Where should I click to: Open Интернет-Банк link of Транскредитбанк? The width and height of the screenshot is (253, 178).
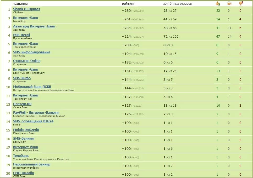point(25,43)
